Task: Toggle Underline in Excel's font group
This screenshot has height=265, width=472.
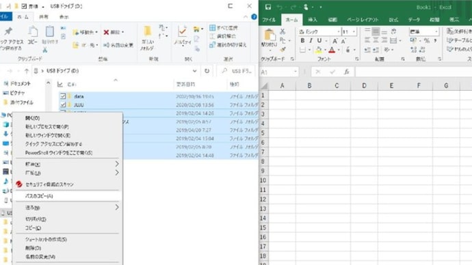Action: click(x=319, y=40)
